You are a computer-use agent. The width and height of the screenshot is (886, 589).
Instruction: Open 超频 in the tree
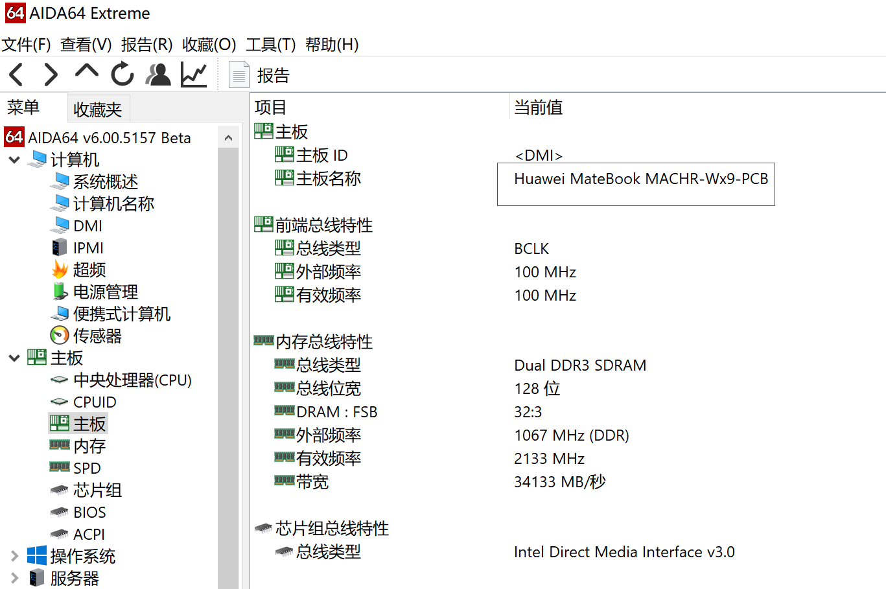click(78, 270)
